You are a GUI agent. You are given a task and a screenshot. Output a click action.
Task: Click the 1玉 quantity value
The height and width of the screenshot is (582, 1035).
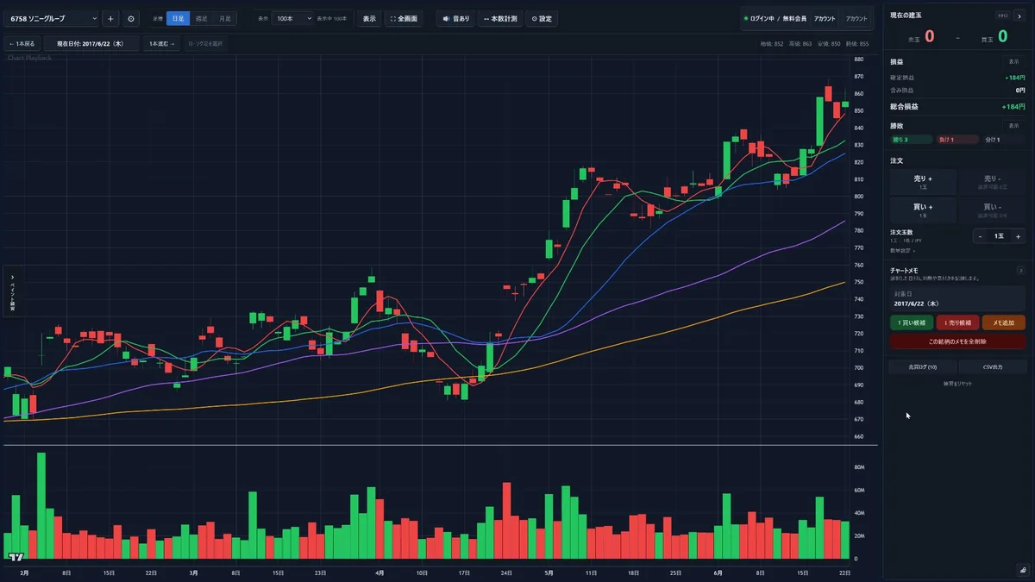[1000, 236]
